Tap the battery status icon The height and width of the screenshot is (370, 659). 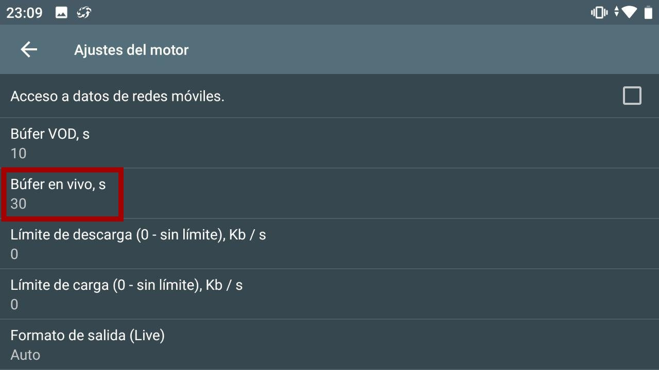click(x=648, y=13)
